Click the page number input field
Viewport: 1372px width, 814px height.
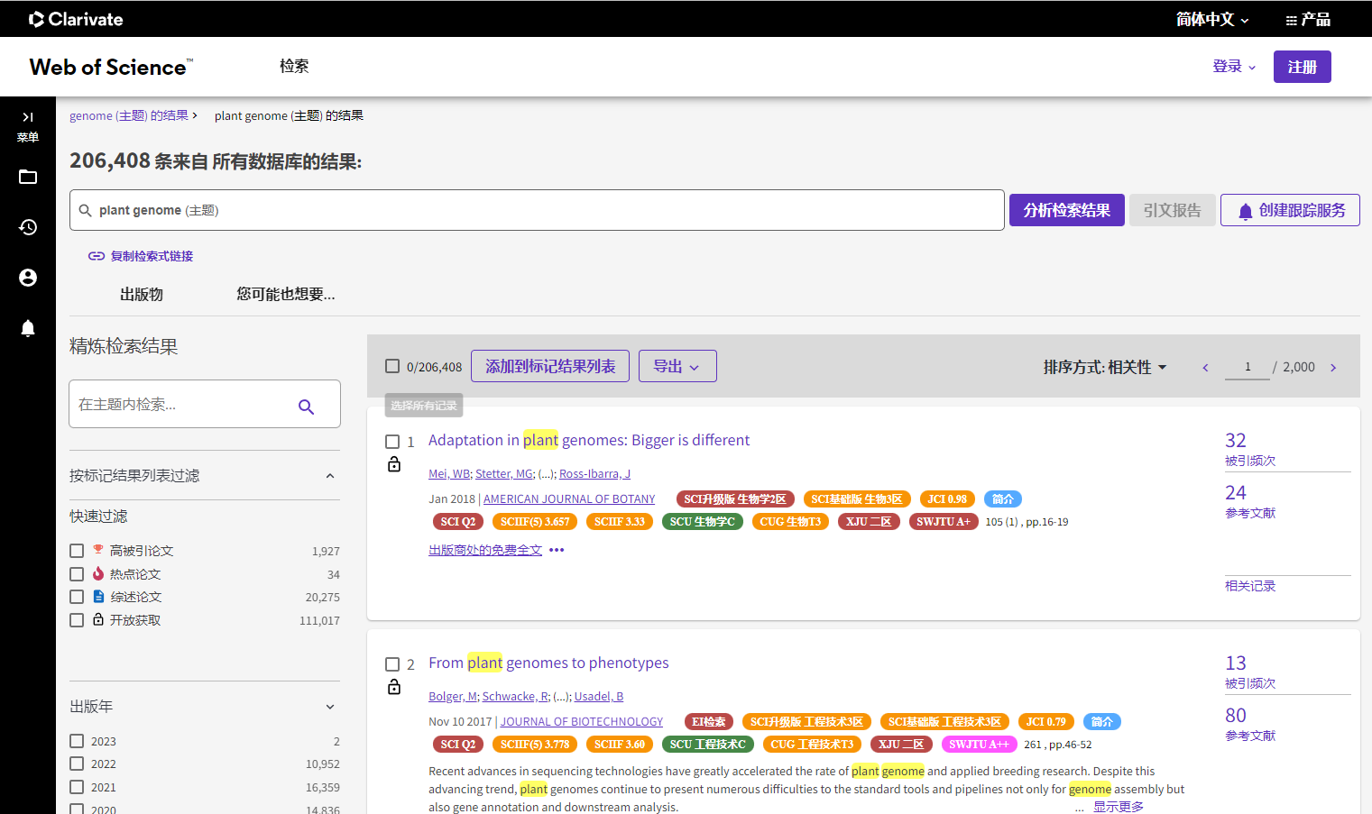click(1248, 367)
